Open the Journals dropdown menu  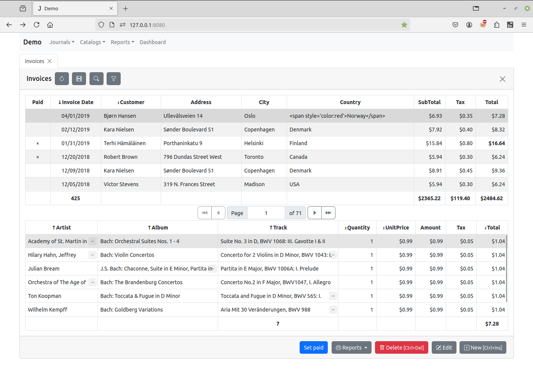[x=62, y=42]
